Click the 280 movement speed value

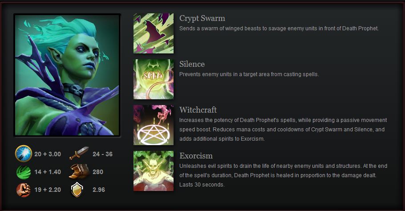point(98,172)
